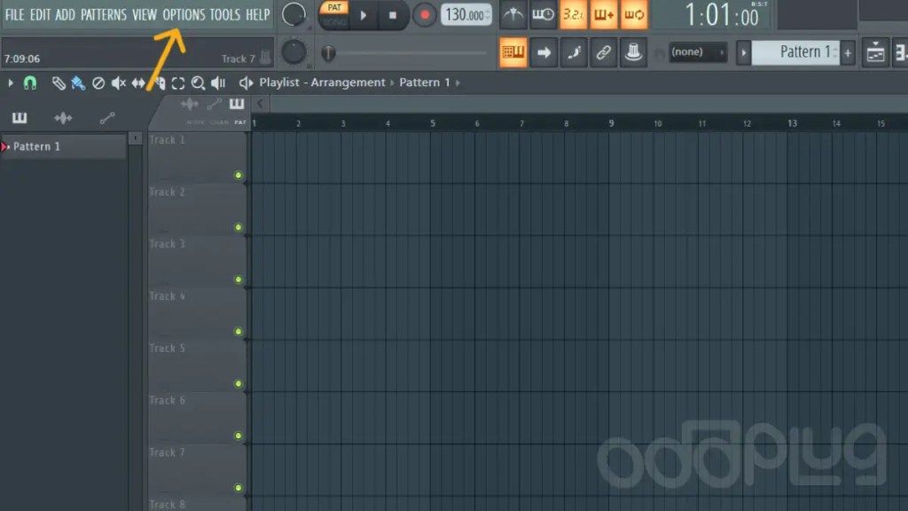Open the VIEW menu
The width and height of the screenshot is (908, 511).
[x=145, y=14]
